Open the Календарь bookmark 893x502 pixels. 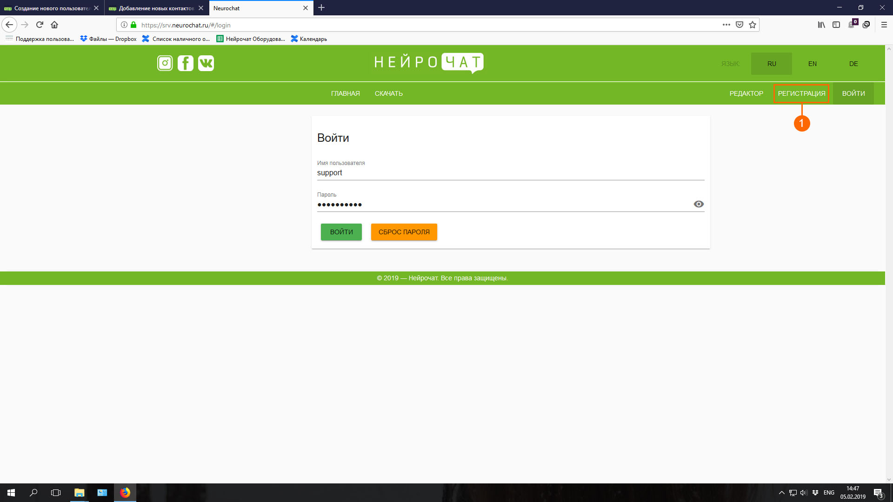pos(309,39)
